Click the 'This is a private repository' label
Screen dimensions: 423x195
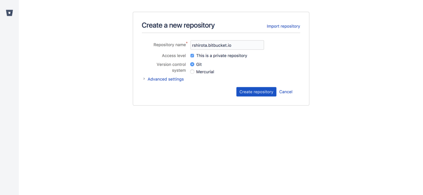pyautogui.click(x=221, y=55)
